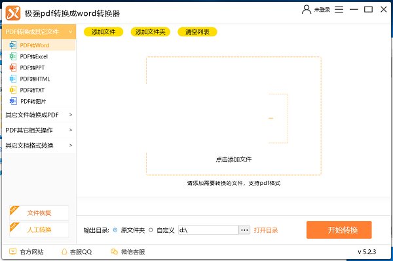Select the PDF转Word icon in sidebar
Screen dimensions: 393x261
(12, 45)
